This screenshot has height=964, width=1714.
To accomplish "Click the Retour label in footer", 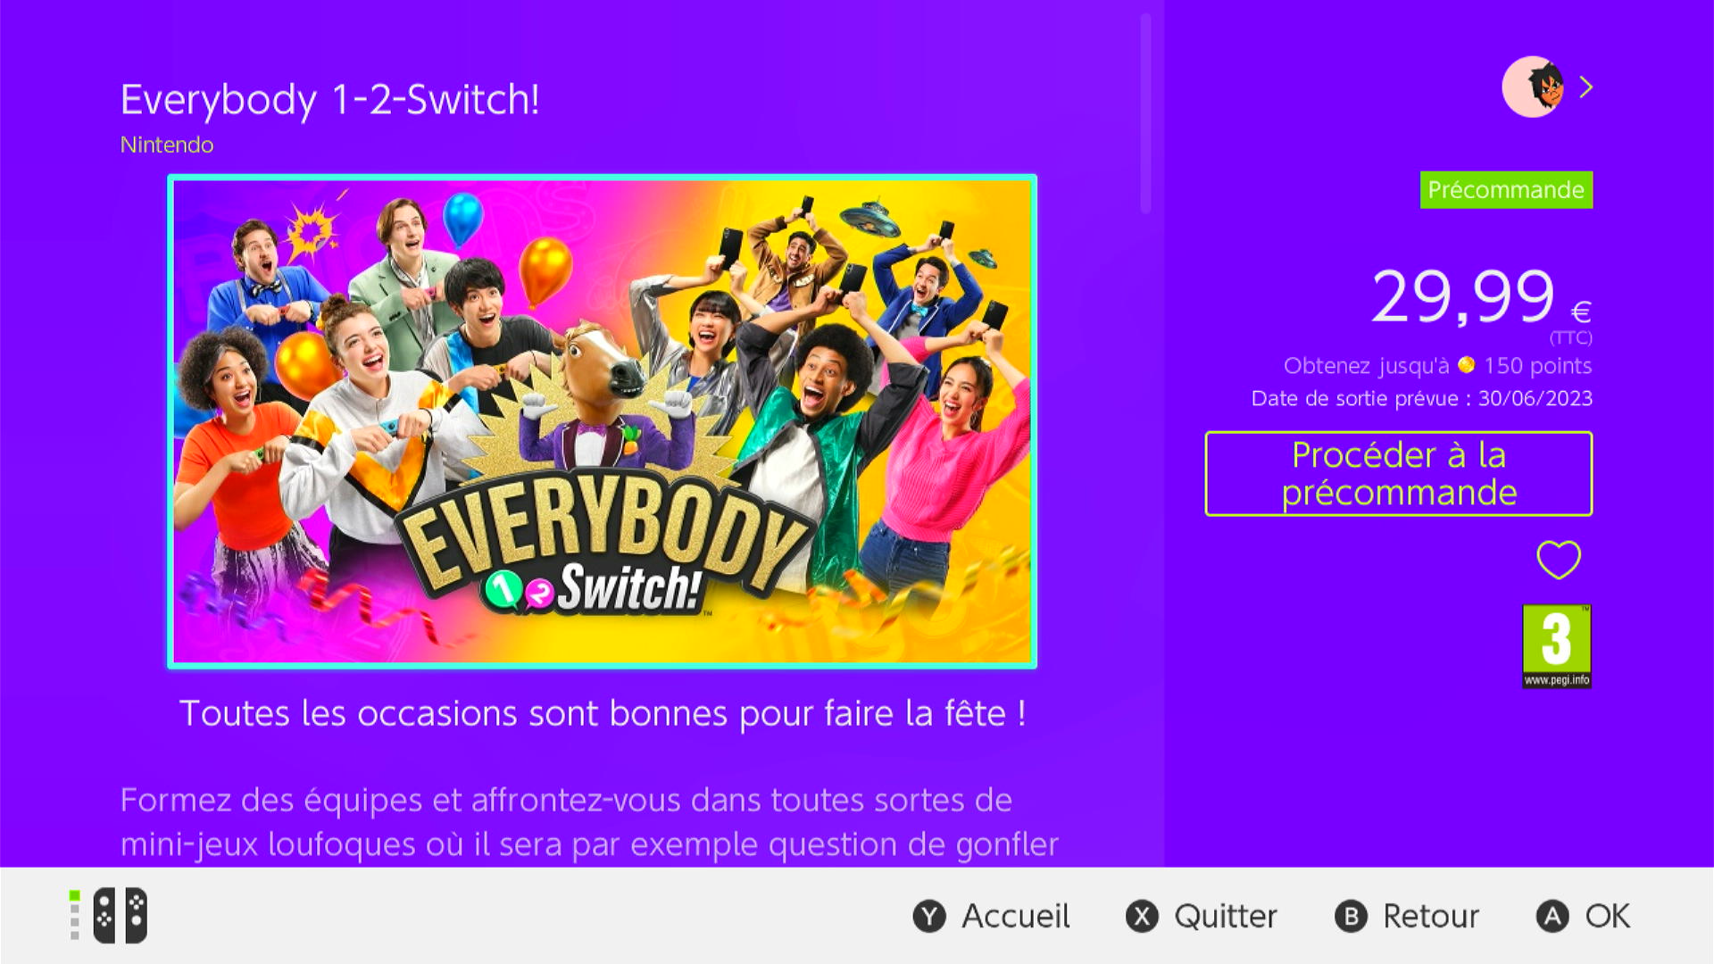I will pos(1431,917).
